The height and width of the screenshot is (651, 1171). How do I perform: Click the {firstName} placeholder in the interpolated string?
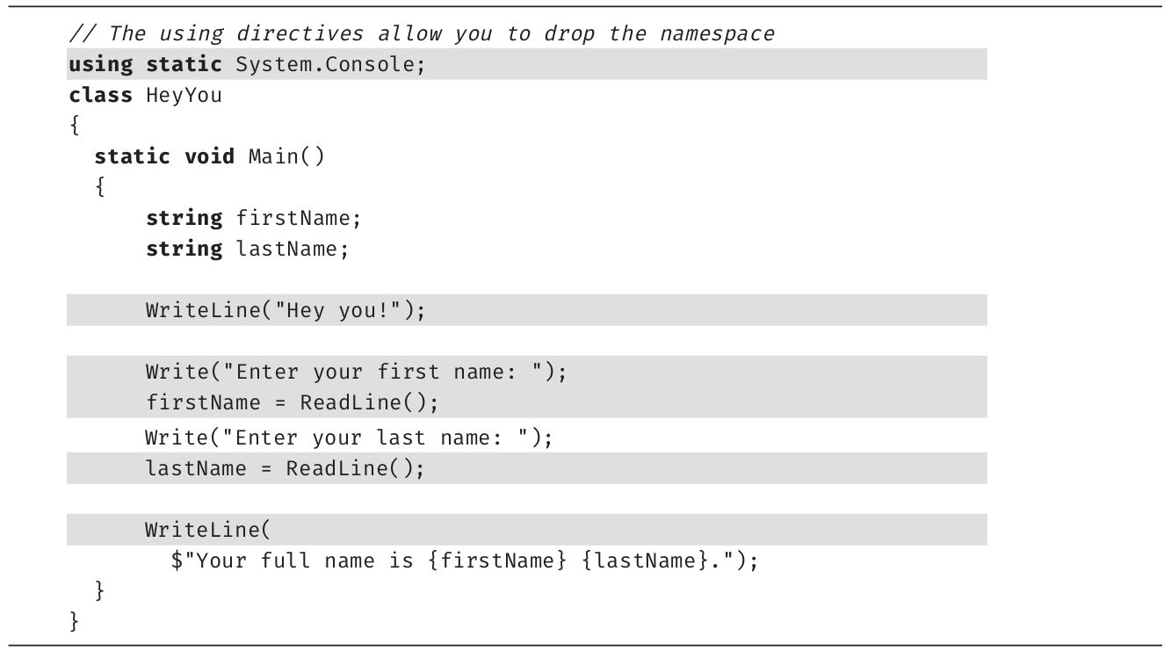click(x=497, y=561)
